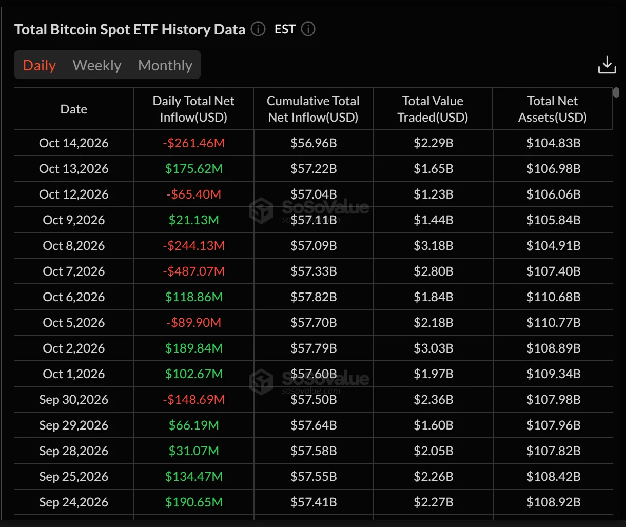Click the Total Value Traded(USD) header
This screenshot has height=527, width=626.
(433, 109)
